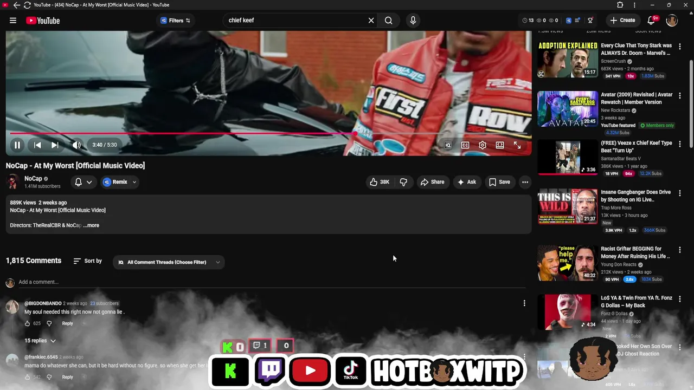This screenshot has height=390, width=694.
Task: Open the notifications bell in header
Action: click(x=651, y=21)
